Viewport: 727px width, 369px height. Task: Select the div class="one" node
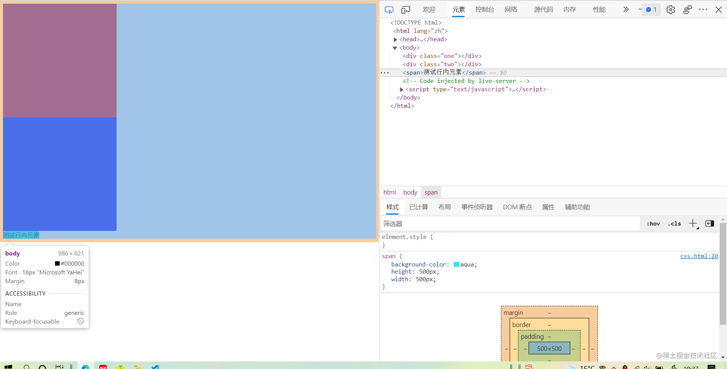[x=442, y=56]
